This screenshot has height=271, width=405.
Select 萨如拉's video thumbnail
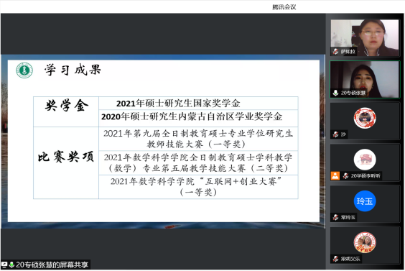(365, 38)
